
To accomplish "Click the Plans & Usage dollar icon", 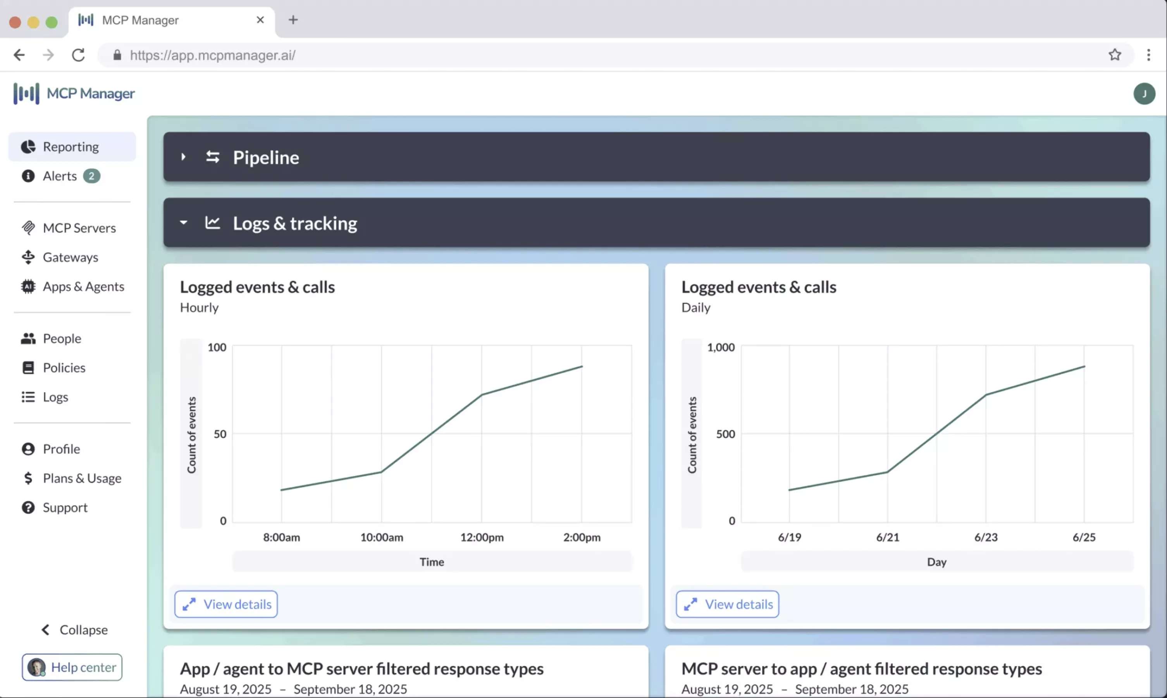I will [x=28, y=478].
